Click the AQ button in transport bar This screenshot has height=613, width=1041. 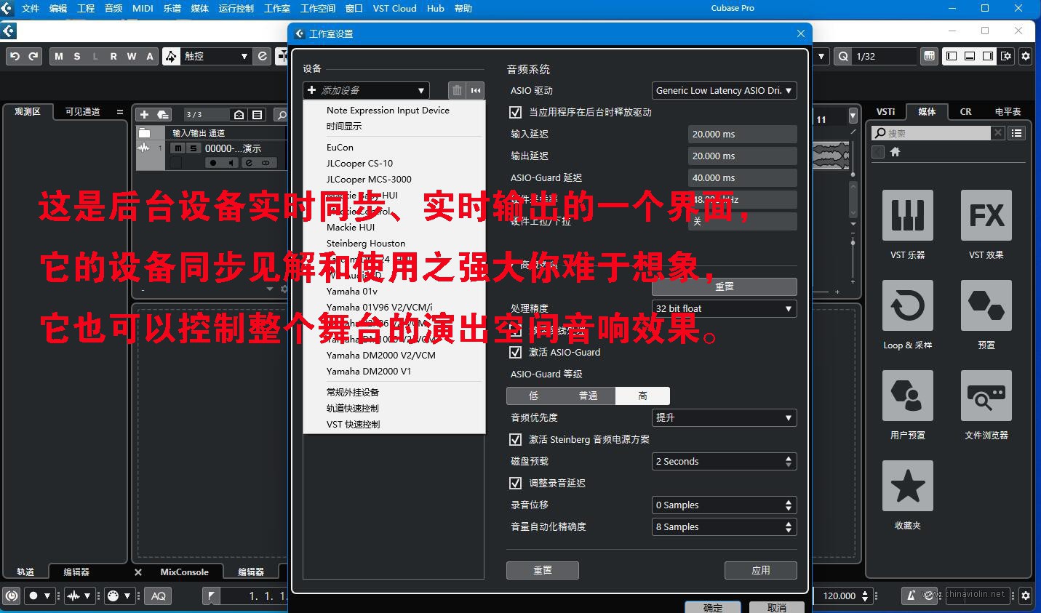(159, 596)
